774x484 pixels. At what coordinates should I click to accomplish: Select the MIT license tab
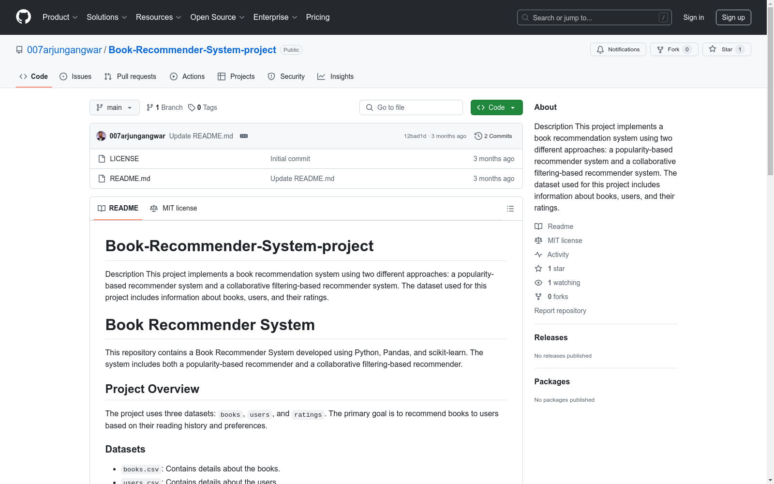[x=174, y=208]
